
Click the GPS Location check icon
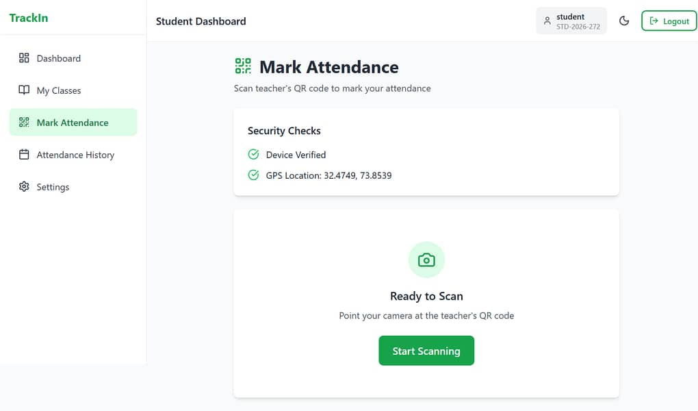[253, 175]
